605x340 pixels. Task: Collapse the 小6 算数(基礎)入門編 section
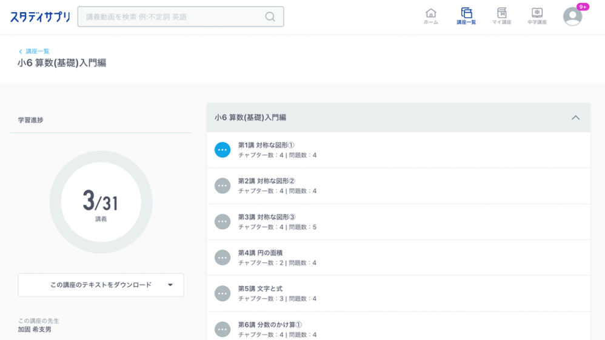click(x=575, y=118)
